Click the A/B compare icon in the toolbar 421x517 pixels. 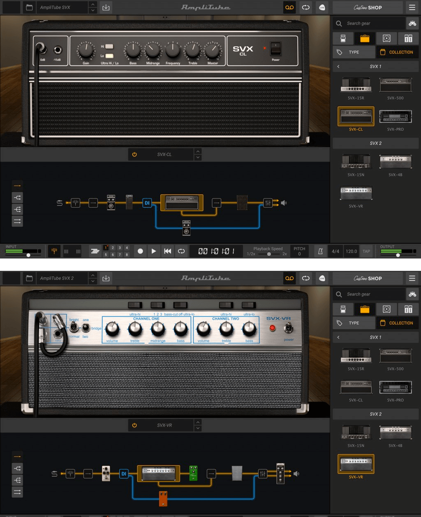305,7
